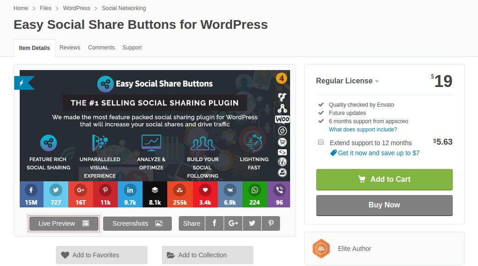The image size is (478, 266).
Task: Open Social Networking breadcrumb link
Action: tap(124, 8)
